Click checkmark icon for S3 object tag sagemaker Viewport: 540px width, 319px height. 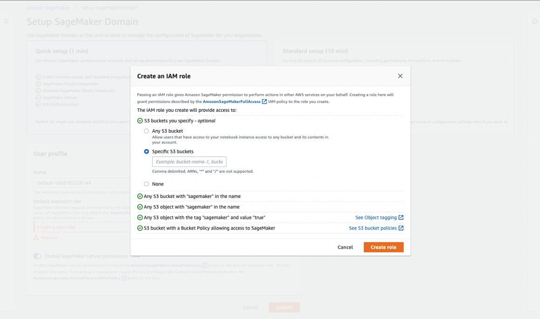(x=140, y=217)
